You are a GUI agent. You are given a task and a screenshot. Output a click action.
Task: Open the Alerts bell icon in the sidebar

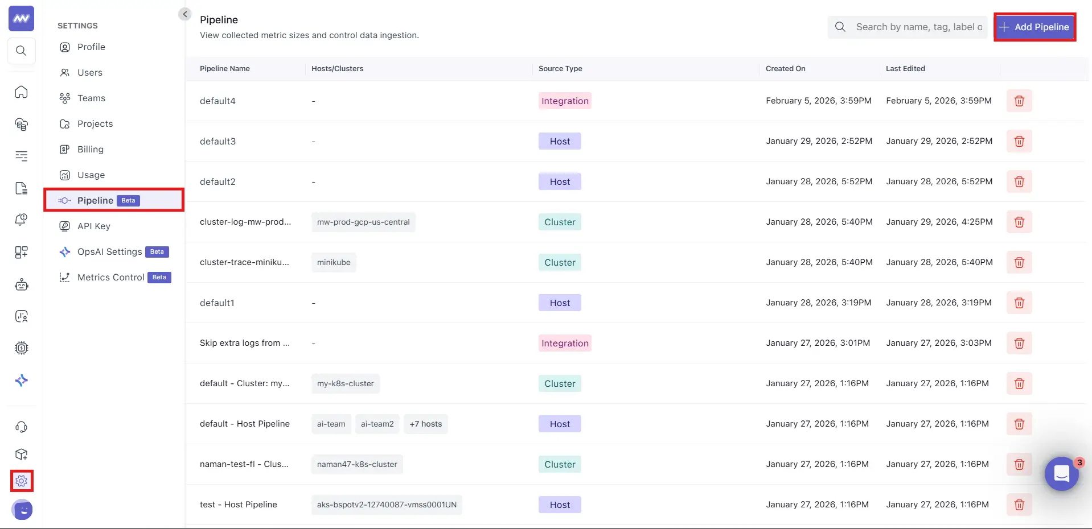coord(21,220)
